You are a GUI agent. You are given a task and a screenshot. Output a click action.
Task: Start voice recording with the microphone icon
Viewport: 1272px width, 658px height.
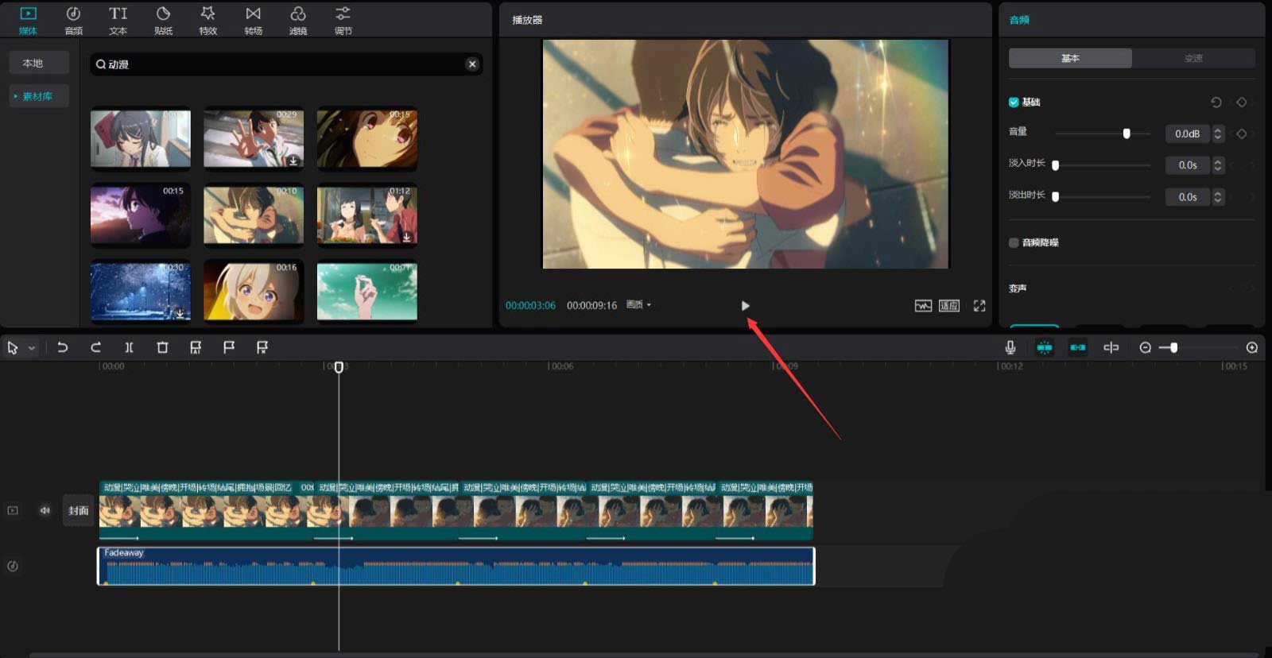[1010, 347]
